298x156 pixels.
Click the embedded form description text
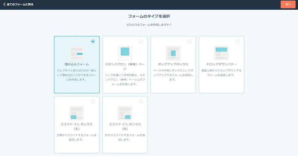click(77, 75)
